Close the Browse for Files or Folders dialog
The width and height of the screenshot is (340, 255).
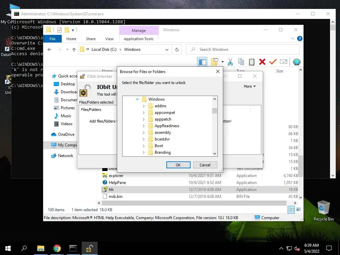click(218, 71)
